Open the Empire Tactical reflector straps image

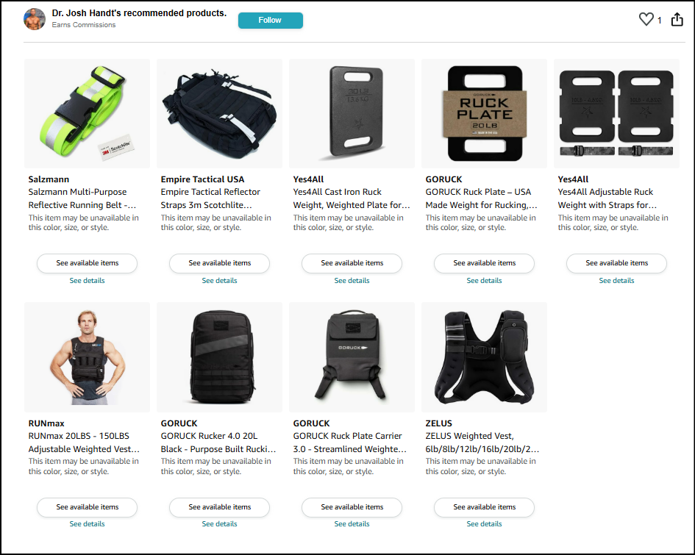[x=219, y=113]
